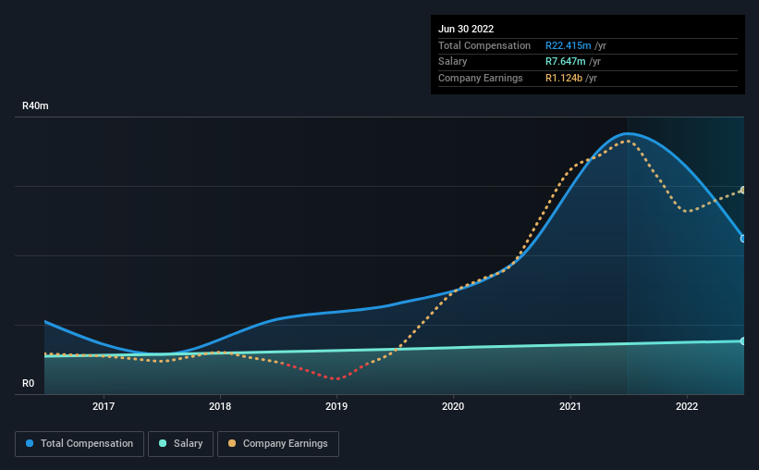
Task: Click the Salary tooltip row label
Action: (x=453, y=62)
